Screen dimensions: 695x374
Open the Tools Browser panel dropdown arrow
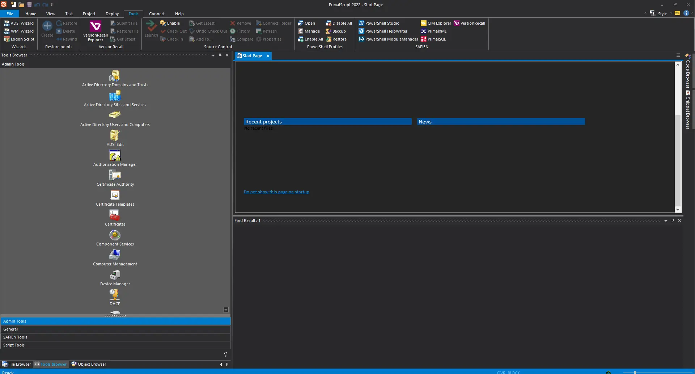click(213, 55)
